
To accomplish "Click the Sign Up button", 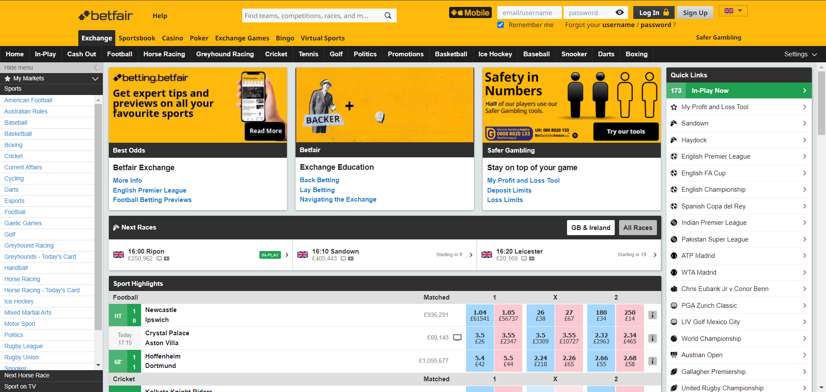I will (695, 12).
